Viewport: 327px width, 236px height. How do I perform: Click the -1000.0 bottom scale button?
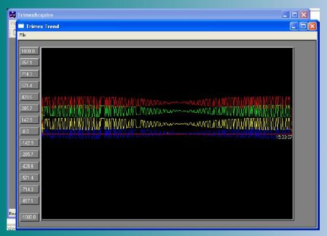29,217
